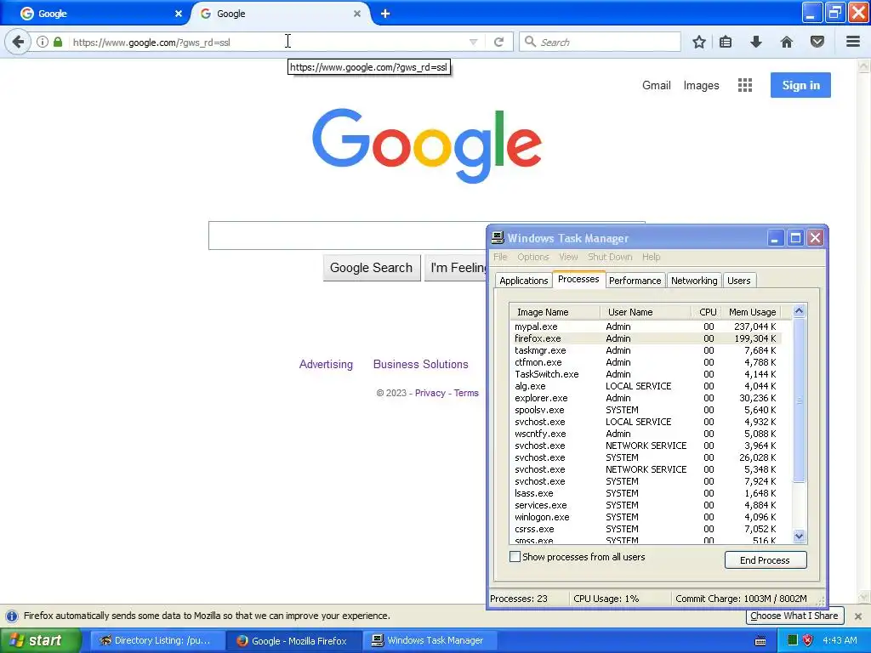Open the downloads arrow icon

tap(756, 42)
